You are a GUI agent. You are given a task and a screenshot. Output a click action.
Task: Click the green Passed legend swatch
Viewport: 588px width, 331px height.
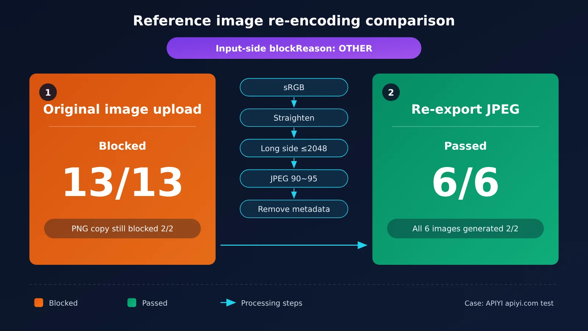coord(132,303)
